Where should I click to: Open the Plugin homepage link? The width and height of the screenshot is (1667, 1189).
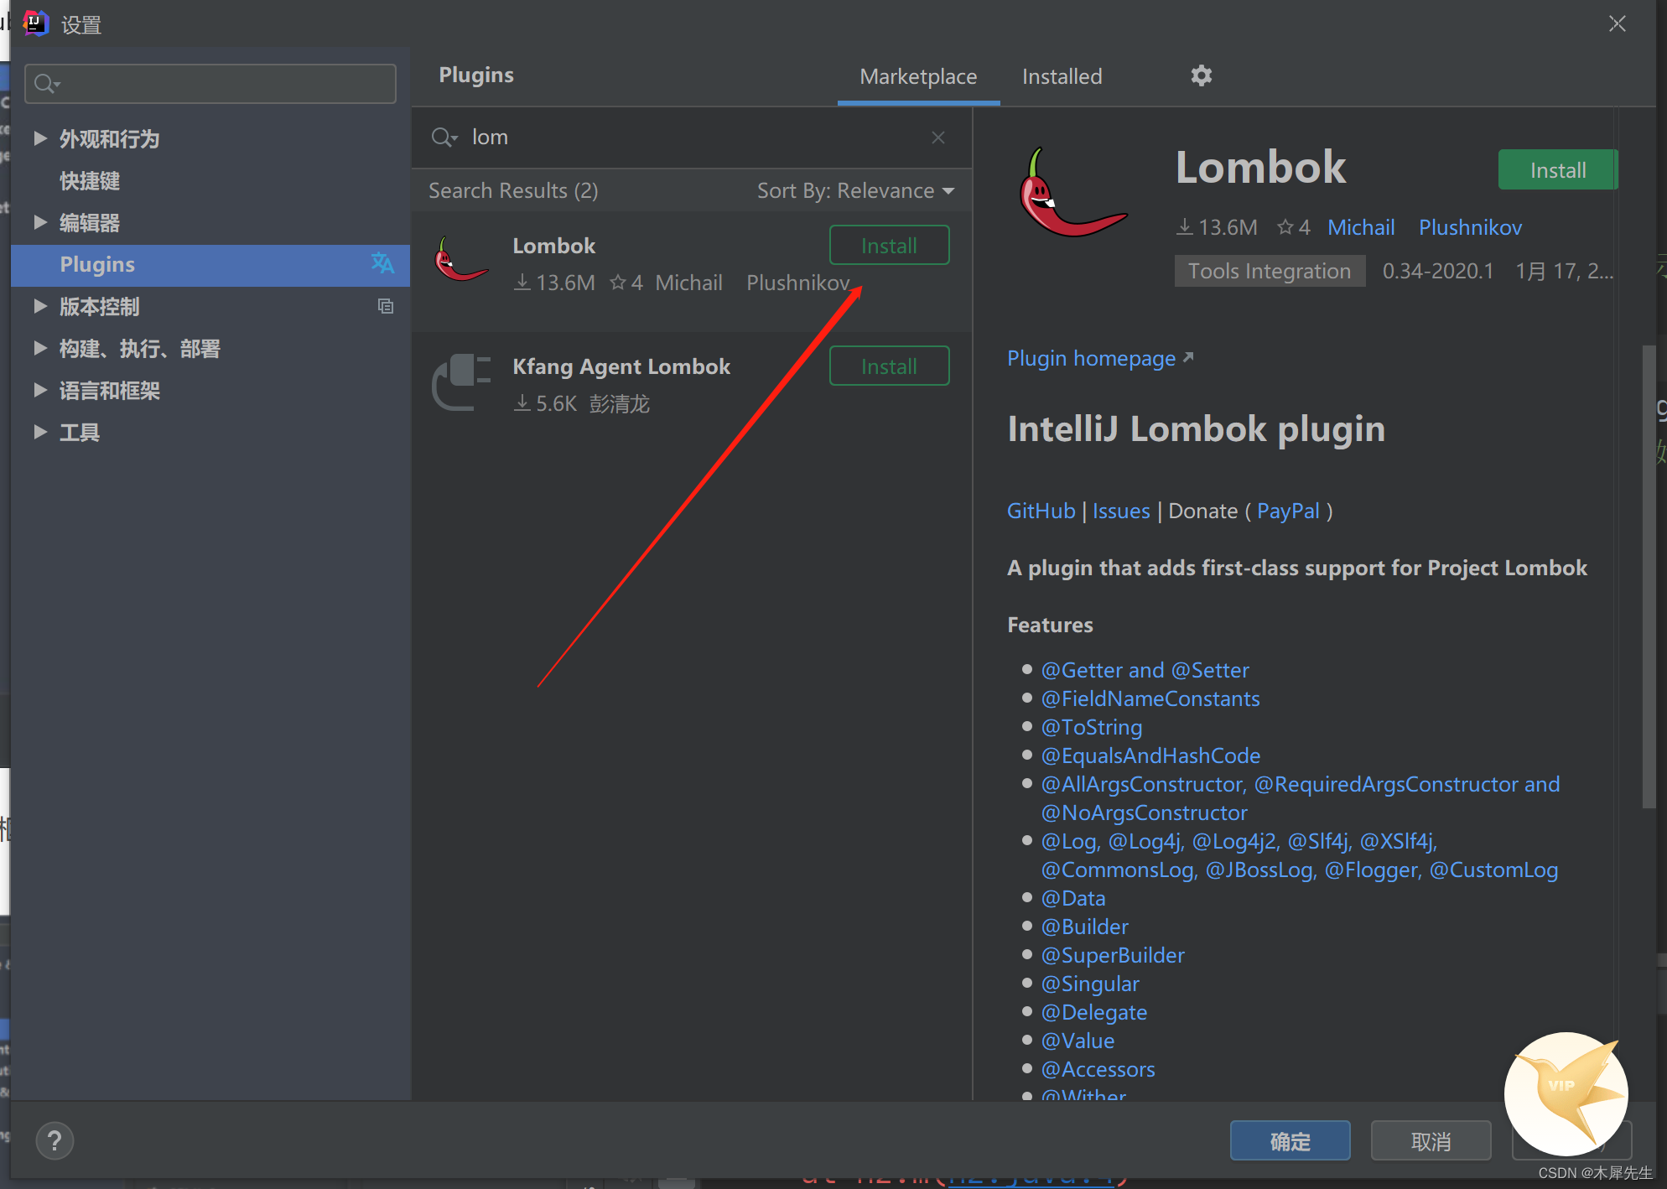1100,359
